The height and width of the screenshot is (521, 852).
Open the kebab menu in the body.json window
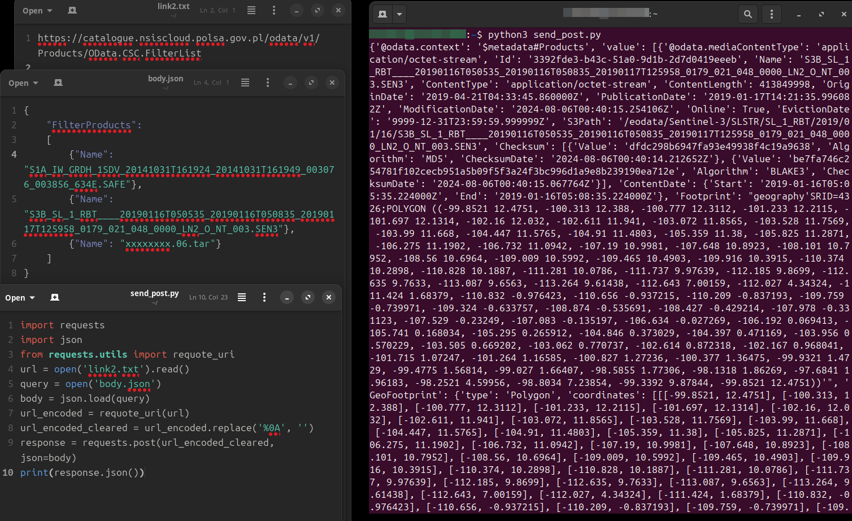[267, 83]
